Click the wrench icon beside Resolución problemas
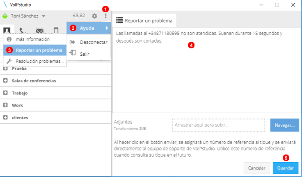Viewport: 302px width, 177px height. [9, 61]
